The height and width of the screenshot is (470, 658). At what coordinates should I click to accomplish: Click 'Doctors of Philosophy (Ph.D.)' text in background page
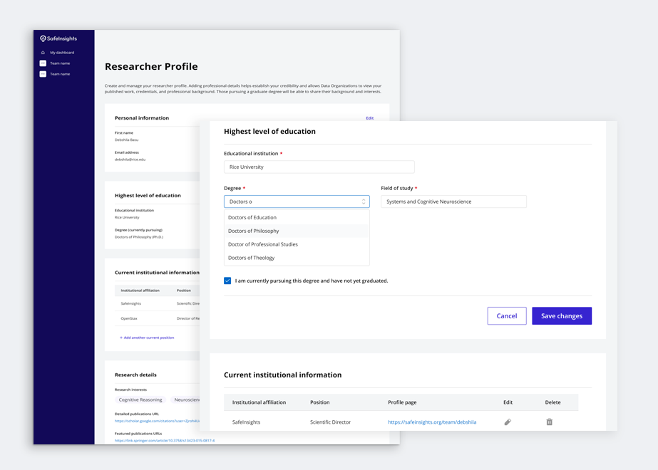pos(139,237)
